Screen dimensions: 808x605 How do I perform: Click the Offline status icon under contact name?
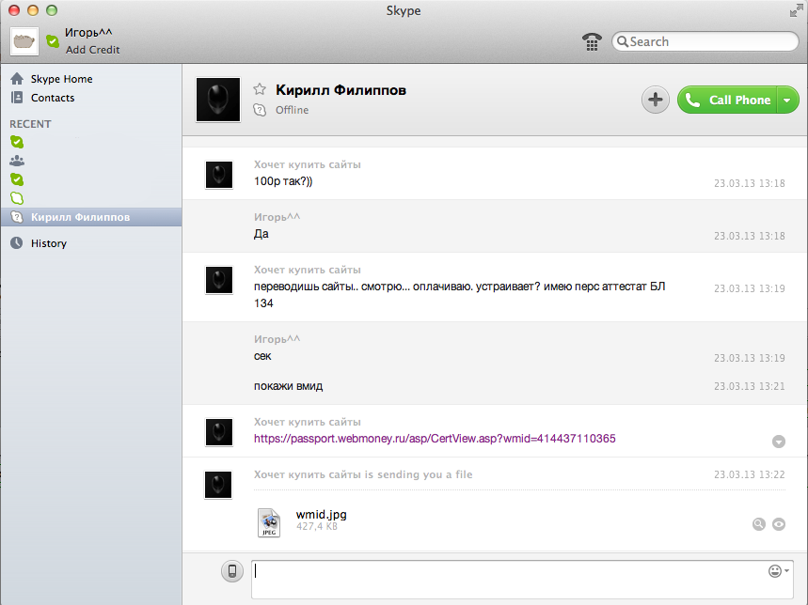(260, 110)
